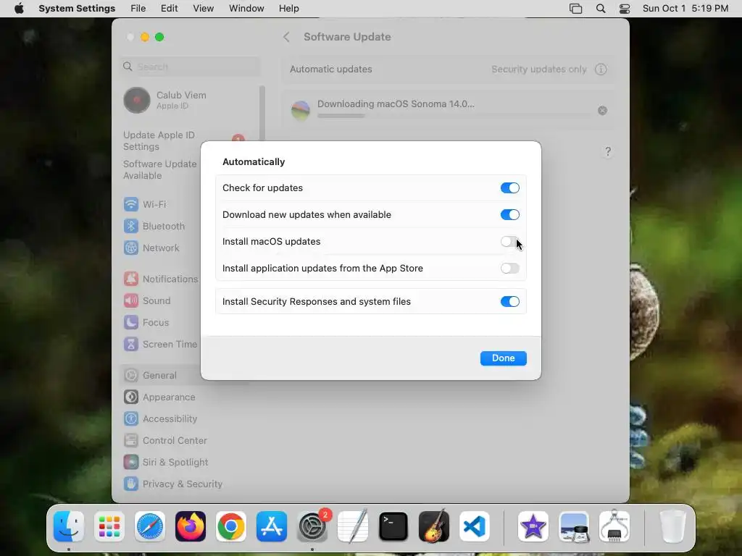Open Preview from the Dock
Screen dimensions: 742x556
pos(574,526)
